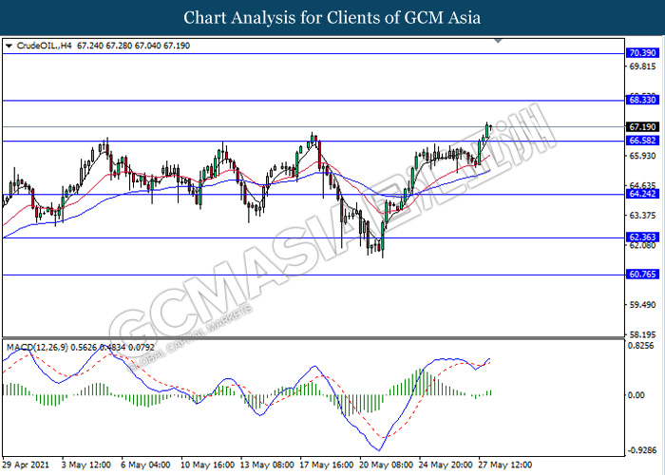Click the 27 May 12:00 date label
The height and width of the screenshot is (475, 665).
(x=505, y=465)
